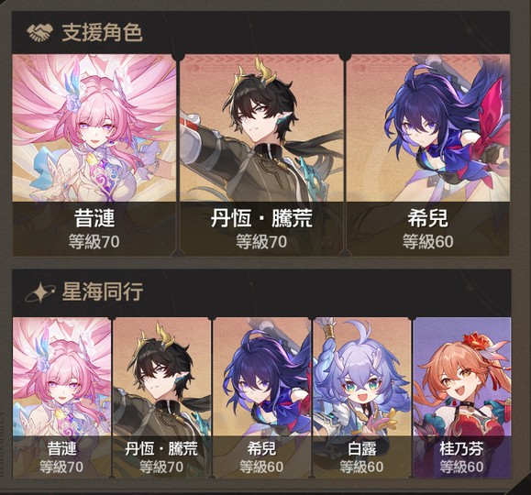Select support character 昔漣 large portrait
Viewport: 531px width, 495px height.
point(94,155)
